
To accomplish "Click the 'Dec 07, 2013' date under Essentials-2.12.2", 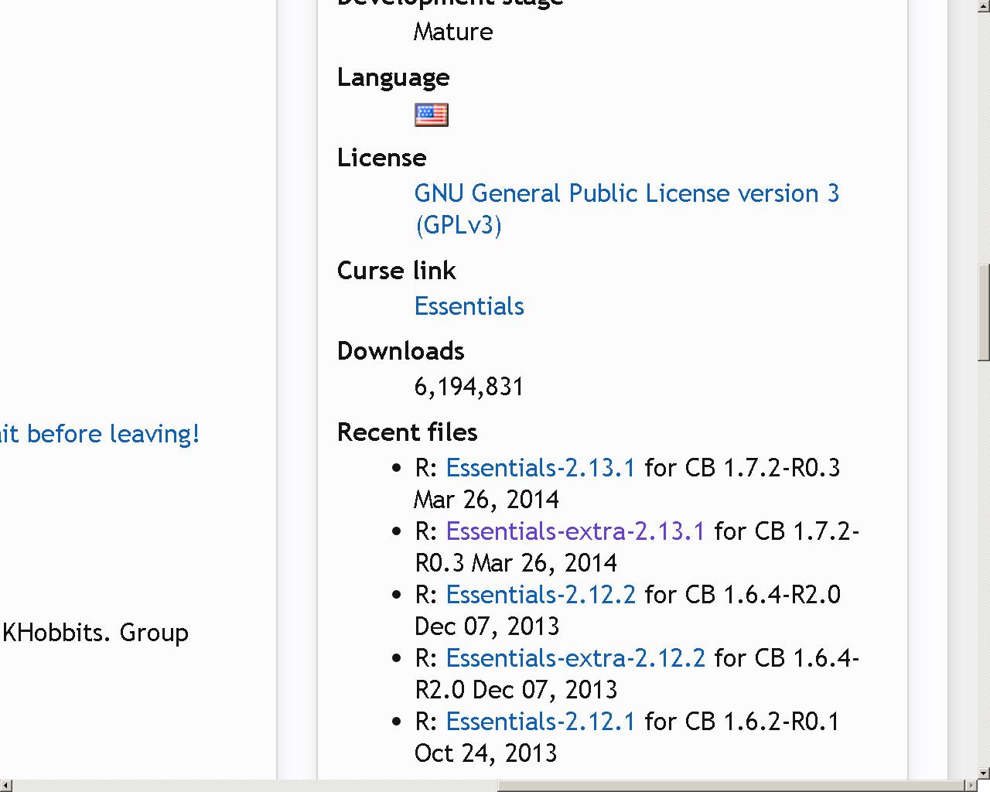I will (486, 626).
